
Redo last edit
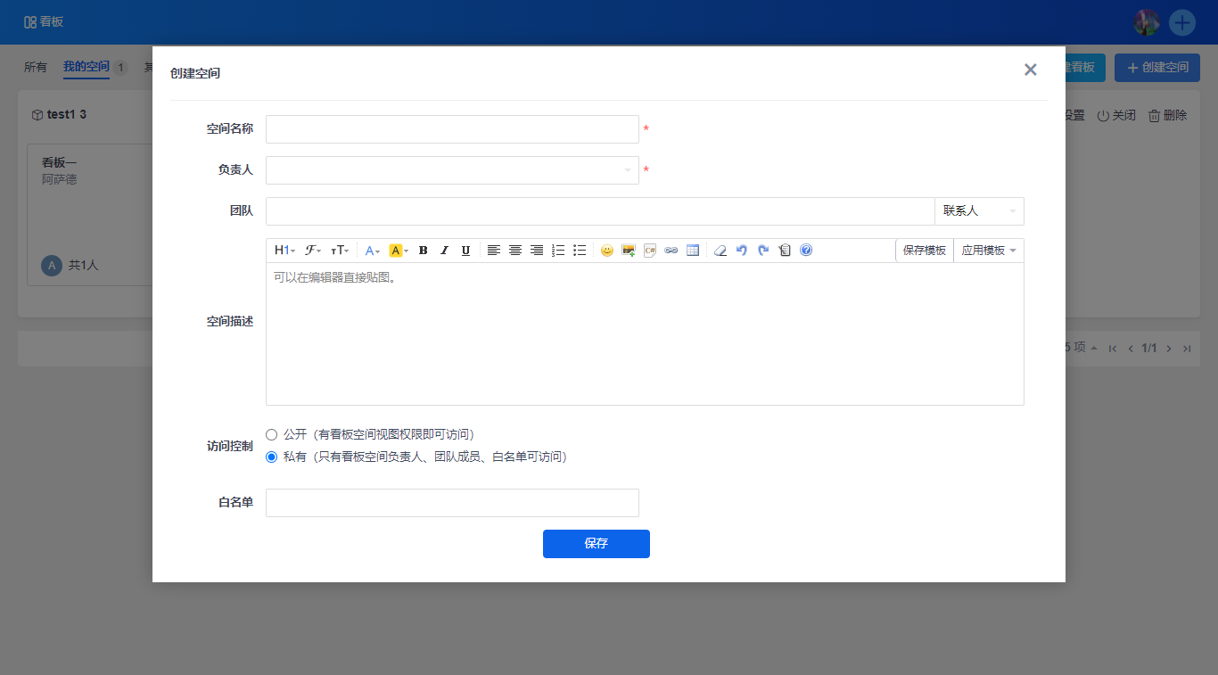click(763, 251)
